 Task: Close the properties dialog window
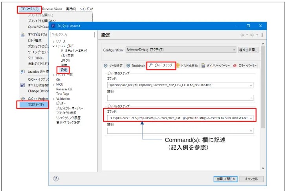click(260, 26)
